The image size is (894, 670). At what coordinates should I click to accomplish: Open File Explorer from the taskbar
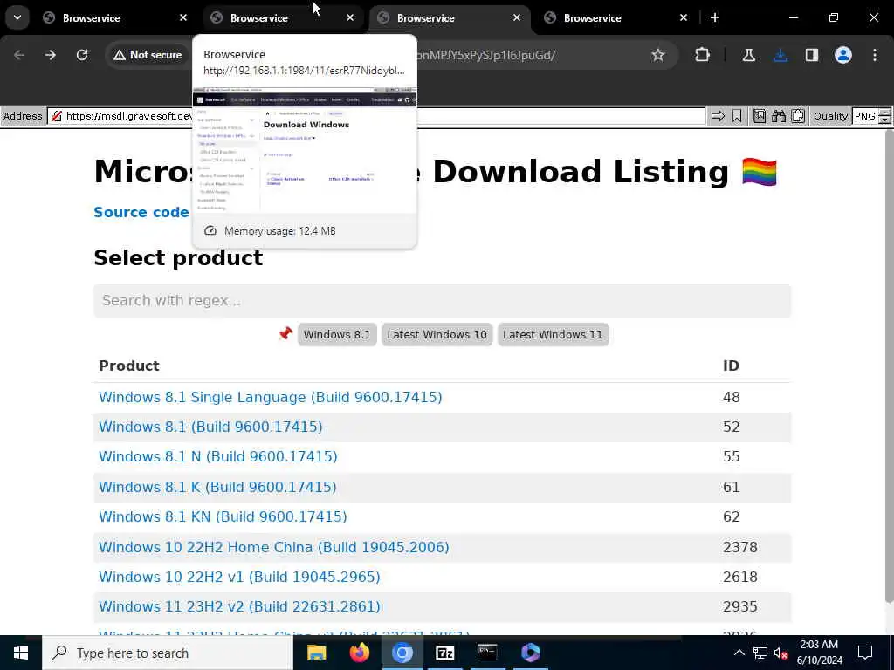(x=316, y=653)
